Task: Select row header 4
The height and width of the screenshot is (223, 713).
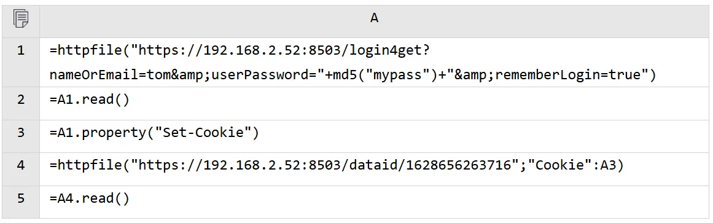Action: coord(21,169)
